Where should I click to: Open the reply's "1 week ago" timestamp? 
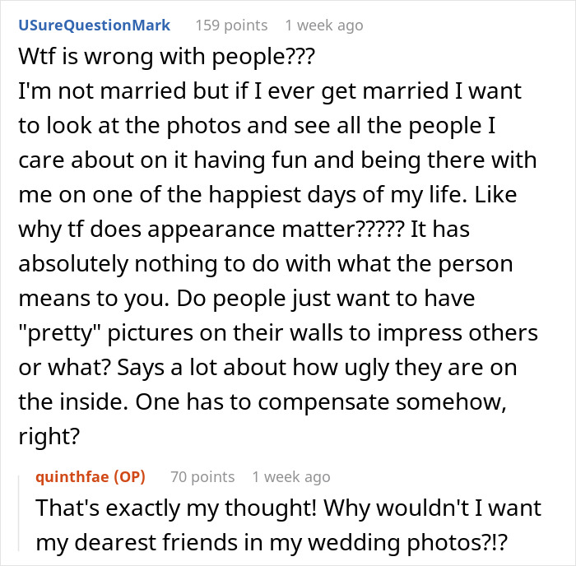click(x=291, y=476)
